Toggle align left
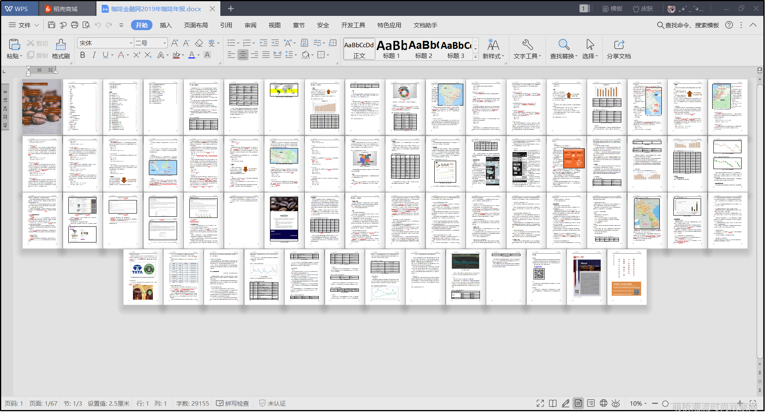The height and width of the screenshot is (412, 765). [231, 55]
